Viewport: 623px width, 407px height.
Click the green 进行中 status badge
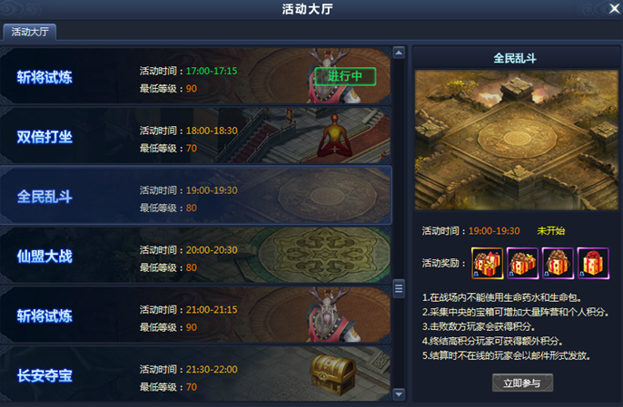pyautogui.click(x=345, y=76)
